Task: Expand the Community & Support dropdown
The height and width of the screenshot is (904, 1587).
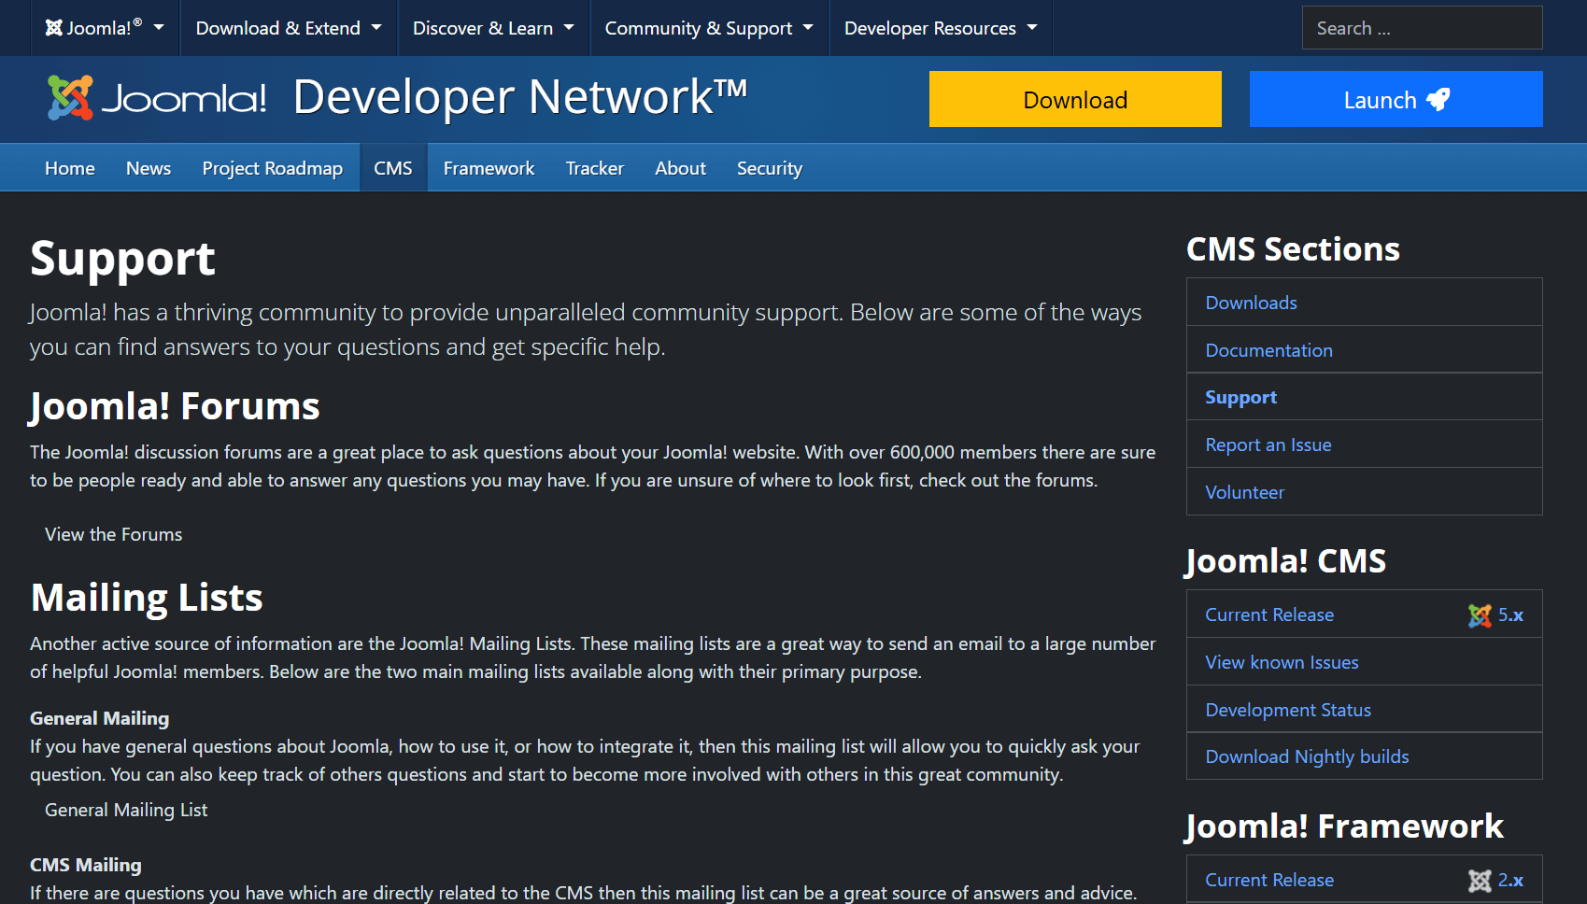Action: 709,28
